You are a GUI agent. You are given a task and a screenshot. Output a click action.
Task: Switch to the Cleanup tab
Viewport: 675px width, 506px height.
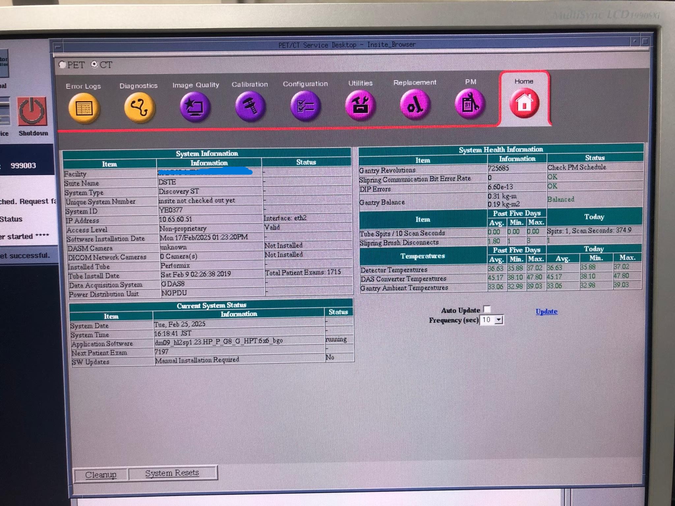[x=101, y=475]
